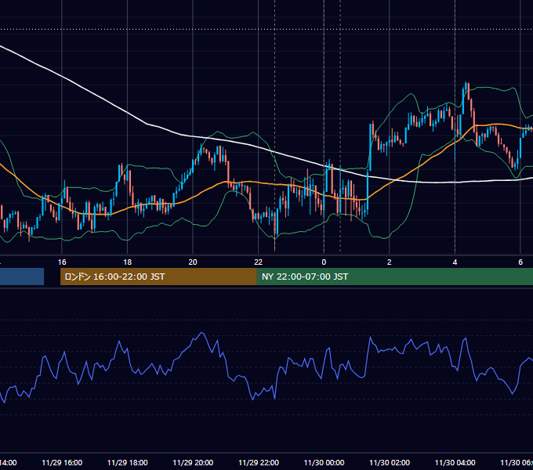This screenshot has width=533, height=470.
Task: Click hour label 20 under price chart
Action: [193, 262]
